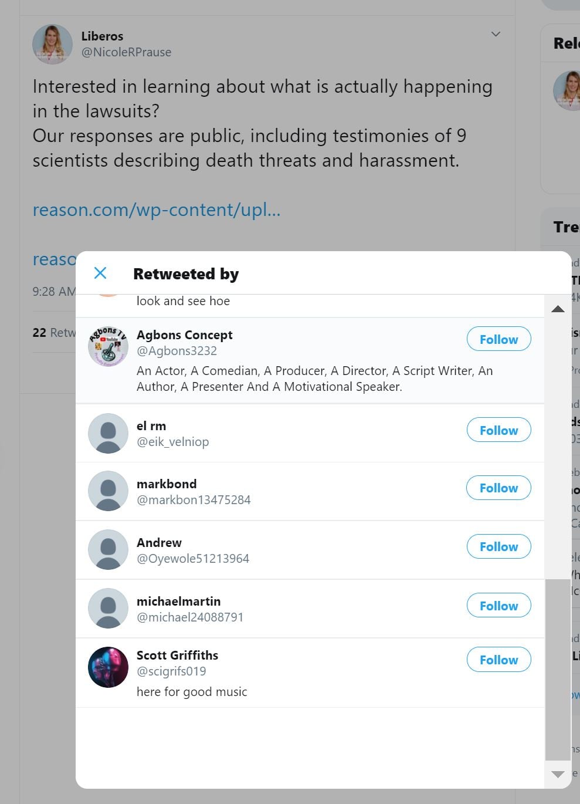The width and height of the screenshot is (580, 804).
Task: Follow Scott Griffiths
Action: coord(498,660)
